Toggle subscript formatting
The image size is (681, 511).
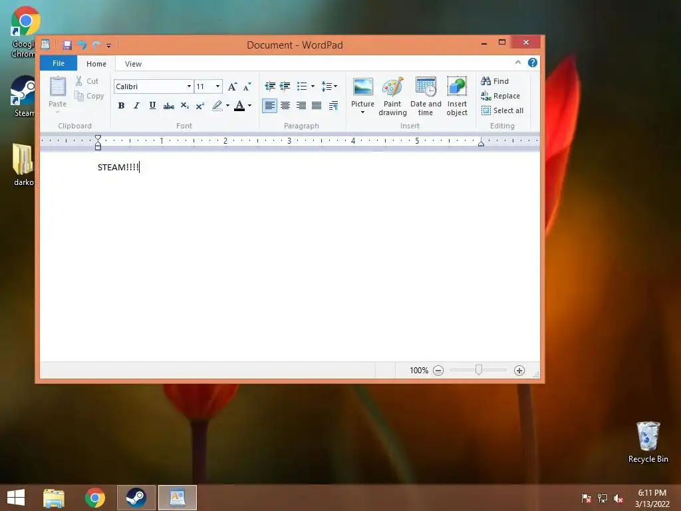tap(185, 106)
